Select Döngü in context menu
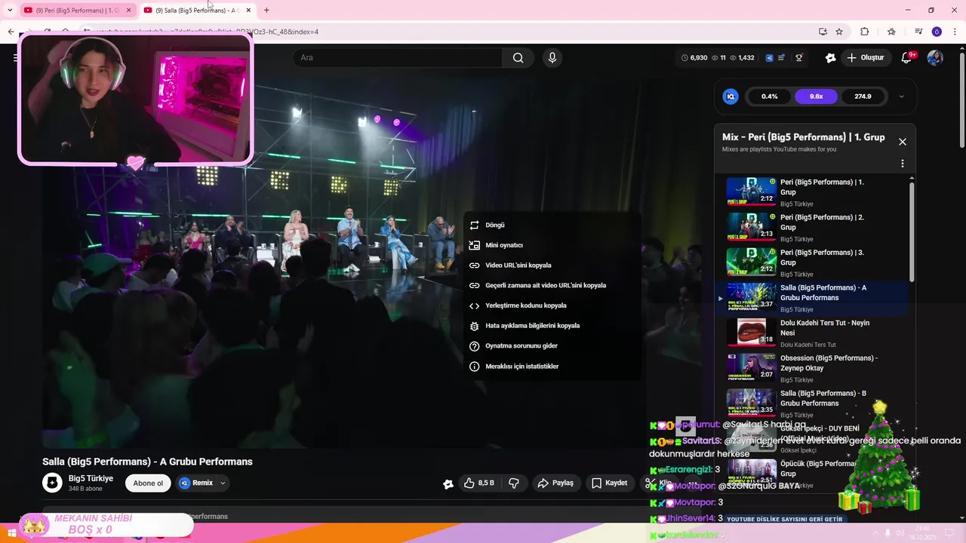 [552, 225]
